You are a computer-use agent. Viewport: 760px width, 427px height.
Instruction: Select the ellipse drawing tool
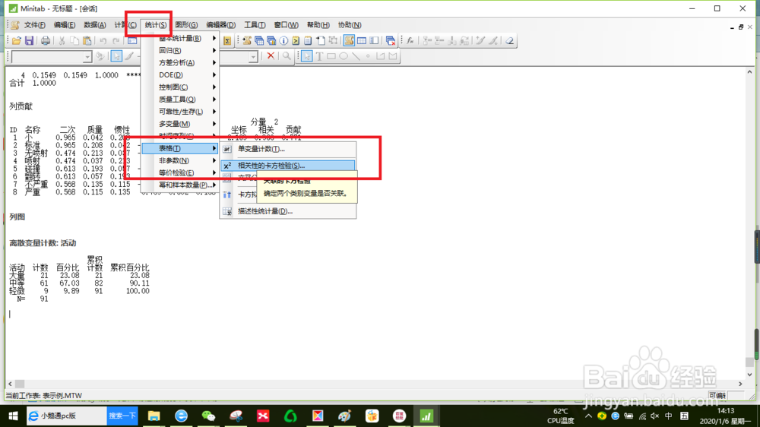[344, 56]
